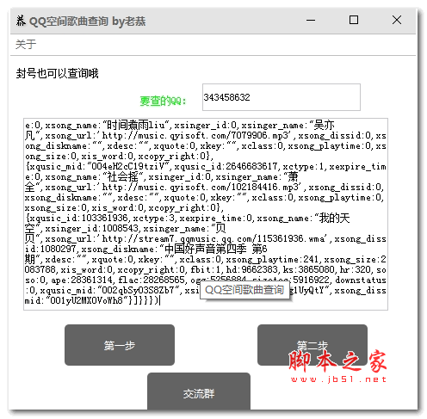This screenshot has height=419, width=427.
Task: Close the QQ空间歌曲查询 window
Action: pos(397,20)
